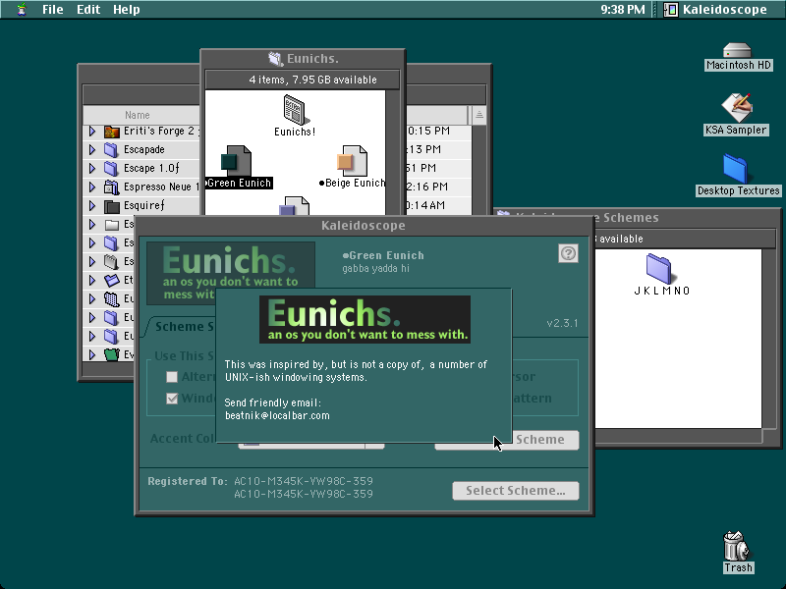
Task: Select the JKLMNO folder icon
Action: coord(658,268)
